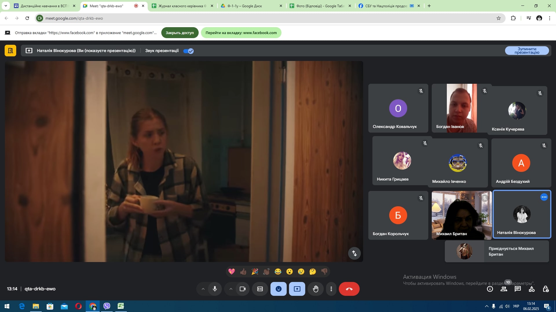This screenshot has height=312, width=556.
Task: Open the chat panel
Action: [x=518, y=289]
